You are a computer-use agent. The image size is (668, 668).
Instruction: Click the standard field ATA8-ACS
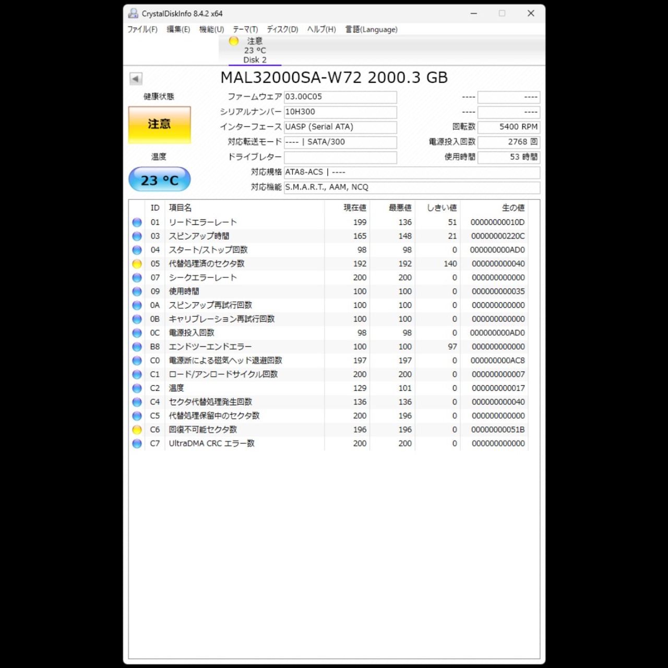412,172
